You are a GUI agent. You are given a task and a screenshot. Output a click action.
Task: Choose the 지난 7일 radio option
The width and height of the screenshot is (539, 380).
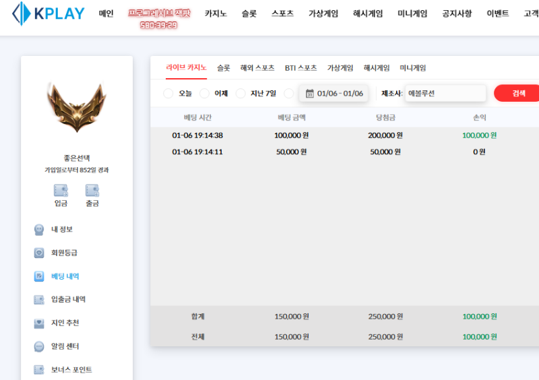(x=241, y=94)
